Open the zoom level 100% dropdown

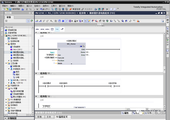tap(147, 109)
